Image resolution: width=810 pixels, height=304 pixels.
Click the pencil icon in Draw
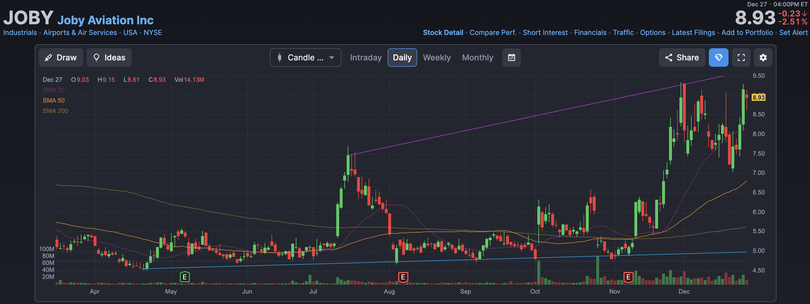tap(48, 58)
